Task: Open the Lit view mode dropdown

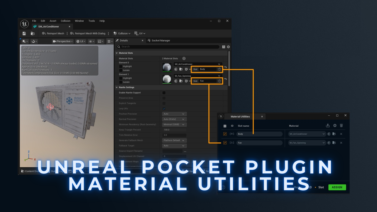Action: point(81,42)
